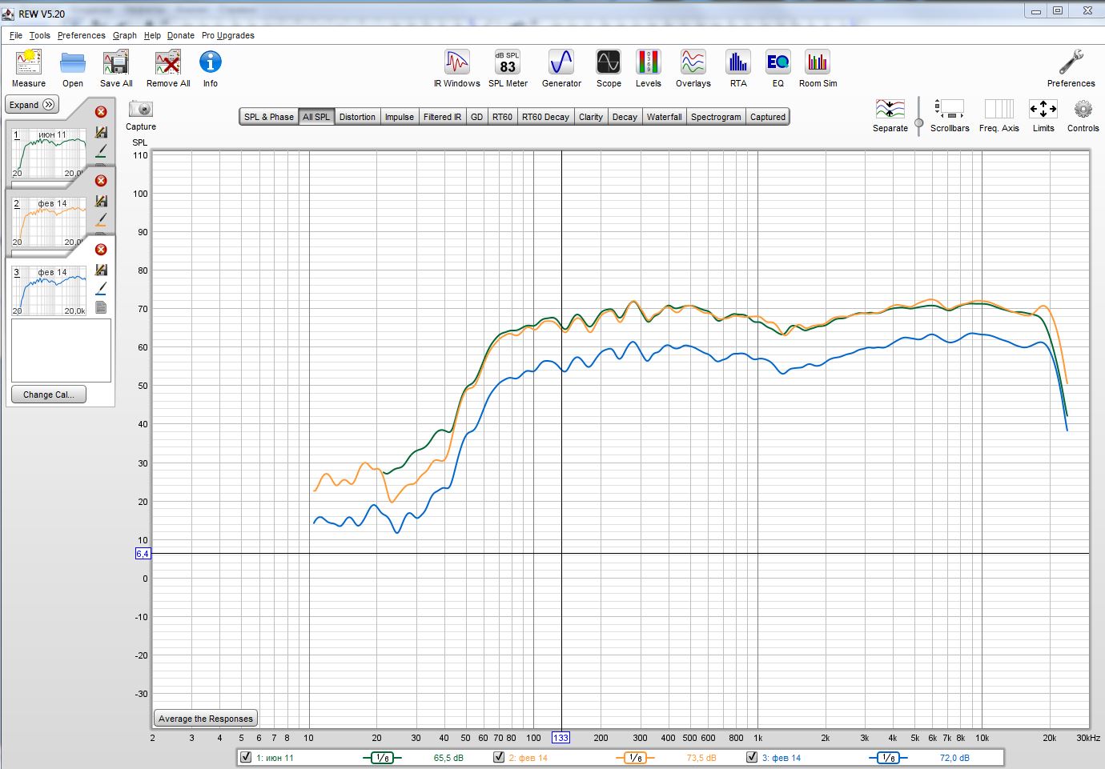Open the EQ window
Viewport: 1105px width, 769px height.
coord(778,63)
